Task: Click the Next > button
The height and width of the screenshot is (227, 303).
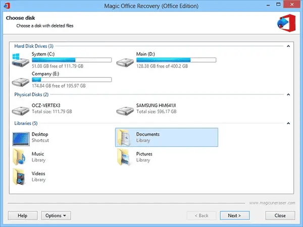Action: point(235,215)
